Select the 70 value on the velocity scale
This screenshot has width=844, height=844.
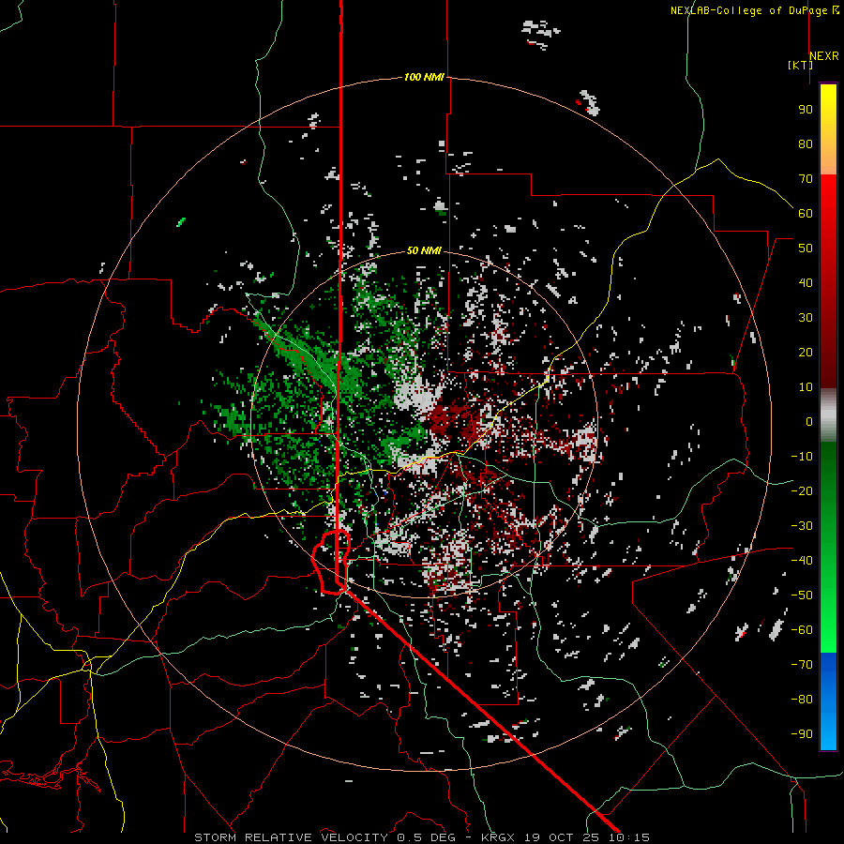806,179
